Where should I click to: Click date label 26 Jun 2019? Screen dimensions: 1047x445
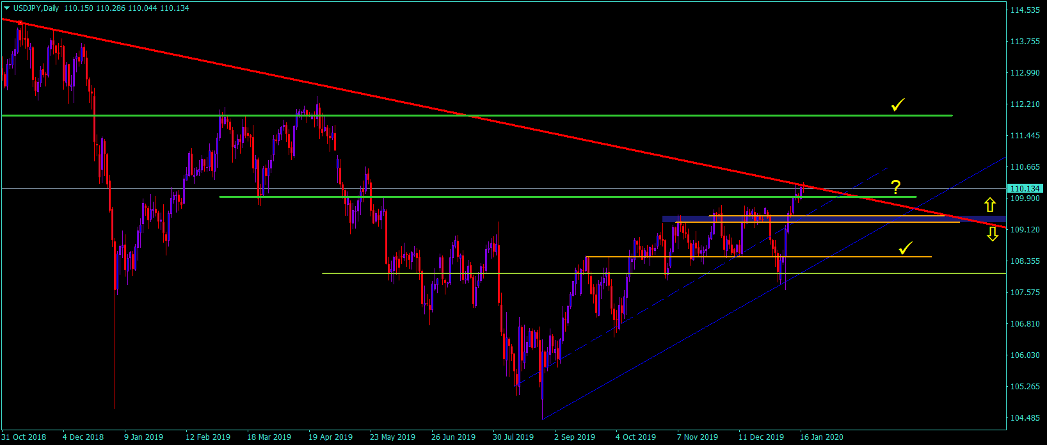(x=454, y=437)
